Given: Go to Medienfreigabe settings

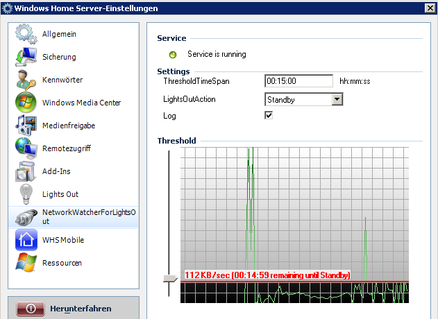Looking at the screenshot, I should (69, 126).
